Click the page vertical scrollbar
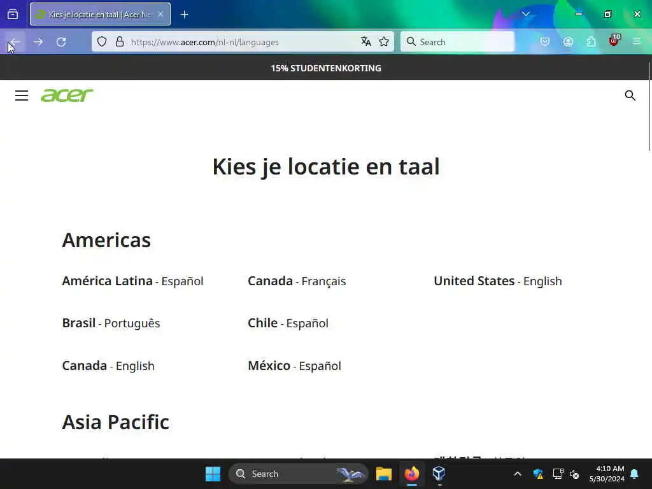Viewport: 652px width, 489px height. pos(649,107)
